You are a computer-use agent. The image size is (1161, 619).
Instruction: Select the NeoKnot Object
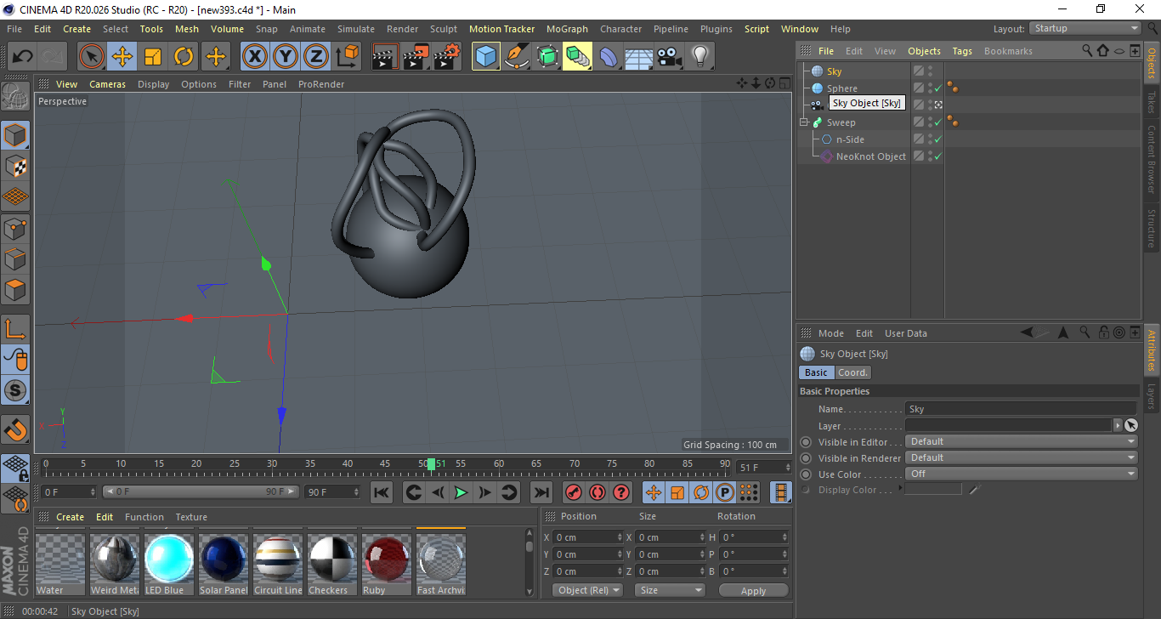870,156
